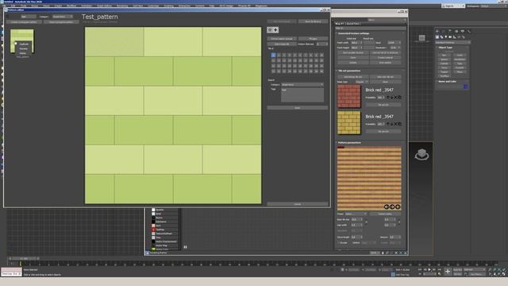Click the Test_pattern thumbnail in library

[22, 41]
